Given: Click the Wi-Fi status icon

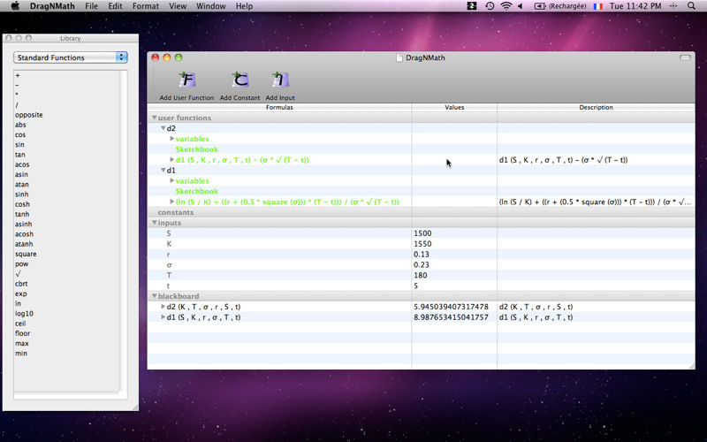Looking at the screenshot, I should click(x=506, y=6).
